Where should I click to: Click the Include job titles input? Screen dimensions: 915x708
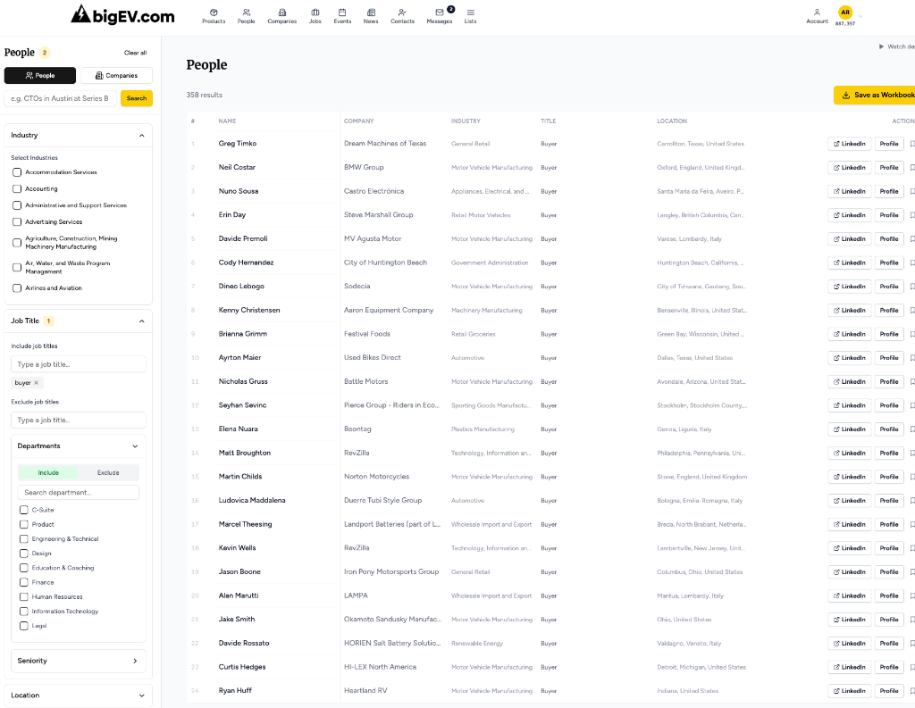pyautogui.click(x=79, y=364)
